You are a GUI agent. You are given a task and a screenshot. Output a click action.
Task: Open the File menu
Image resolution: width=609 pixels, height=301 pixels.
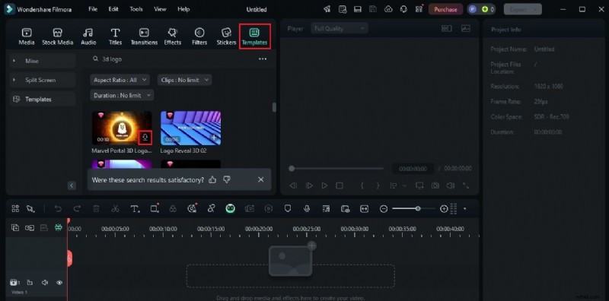pyautogui.click(x=93, y=9)
